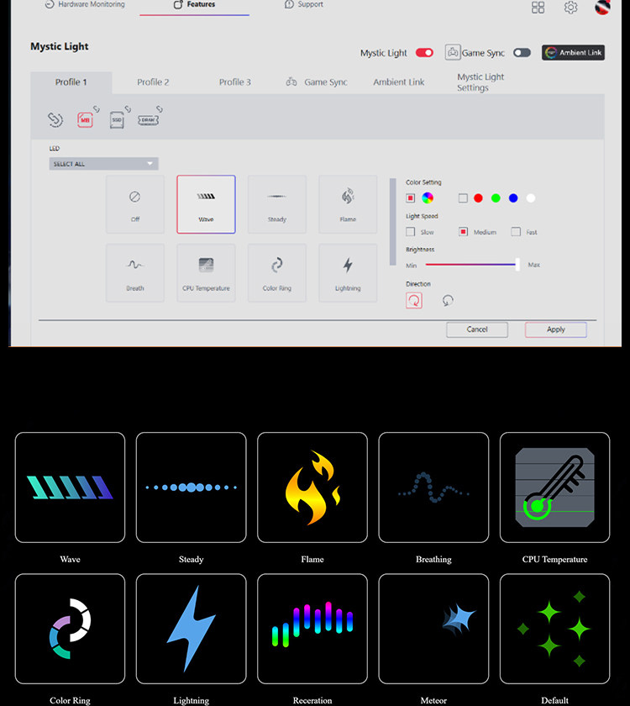The width and height of the screenshot is (630, 706).
Task: Click the effects panel vertical scrollbar
Action: click(x=393, y=222)
